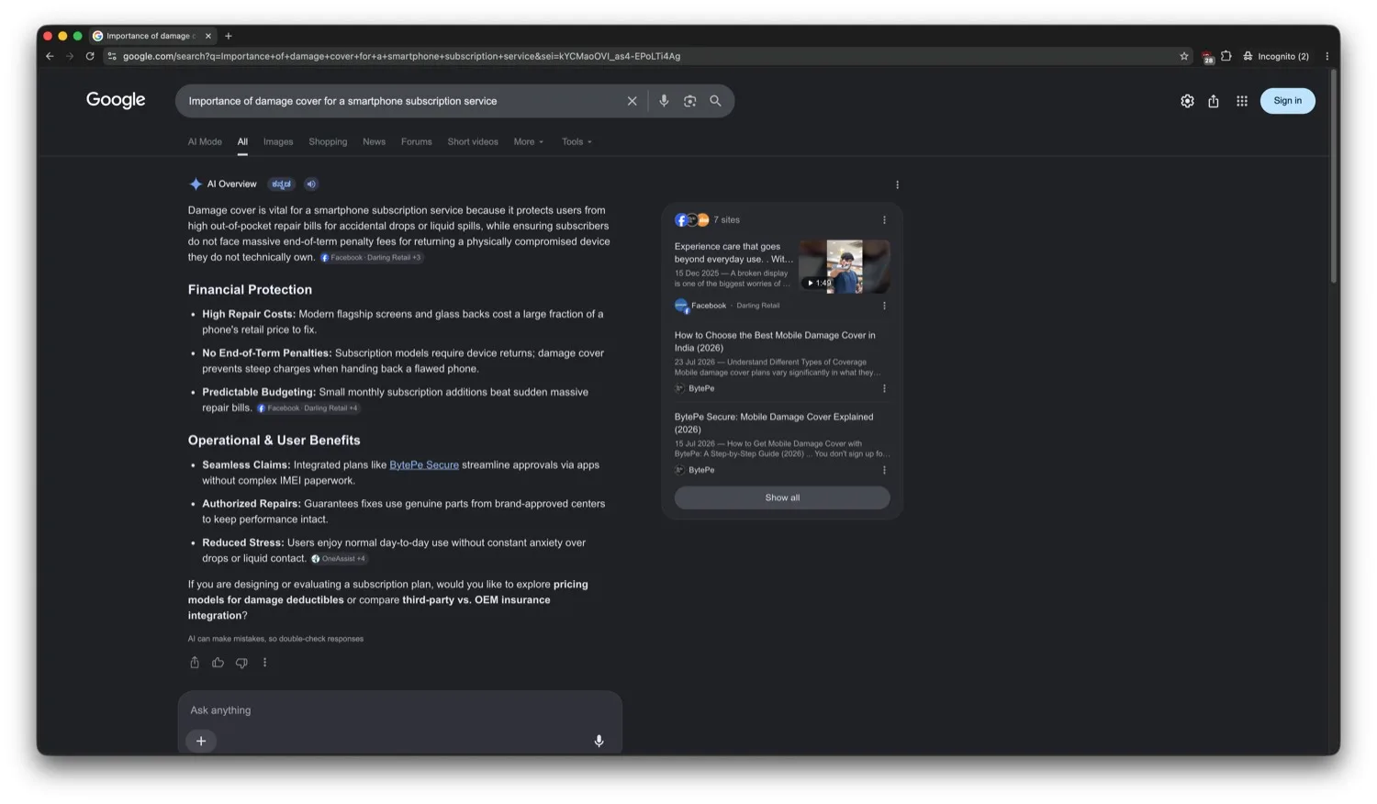Screen dimensions: 1377x804
Task: Open the Google apps grid
Action: [1242, 101]
